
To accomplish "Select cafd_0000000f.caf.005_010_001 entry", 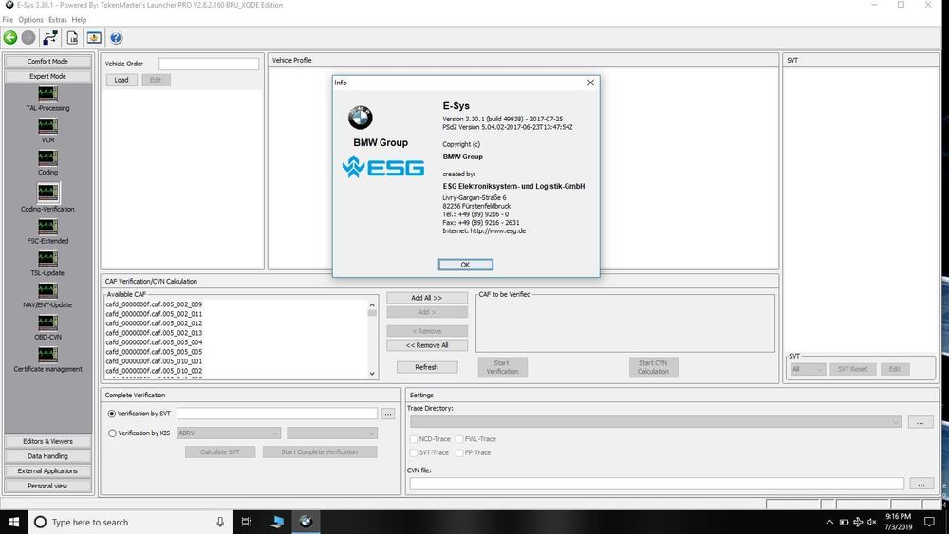I will [x=154, y=361].
